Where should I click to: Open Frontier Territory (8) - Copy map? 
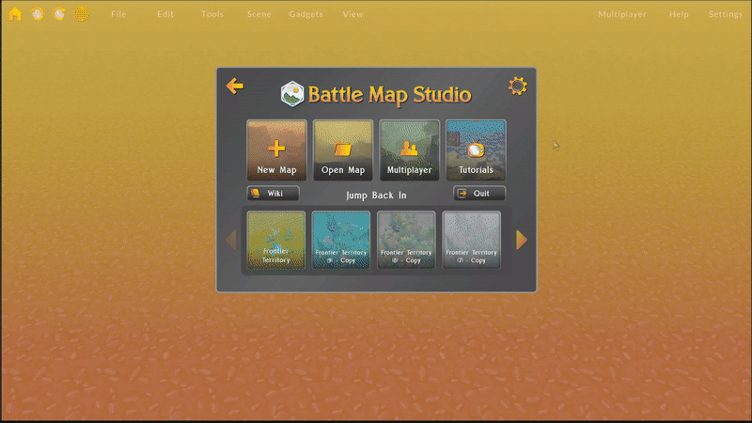click(x=406, y=240)
